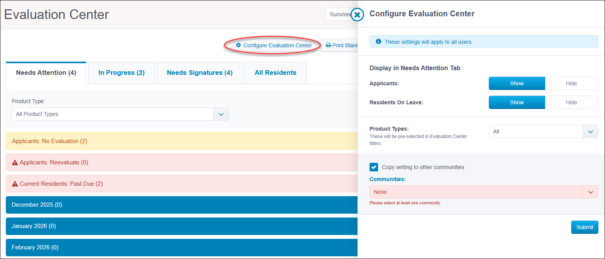Switch to the In Progress tab
Screen dimensions: 605x259
[121, 73]
